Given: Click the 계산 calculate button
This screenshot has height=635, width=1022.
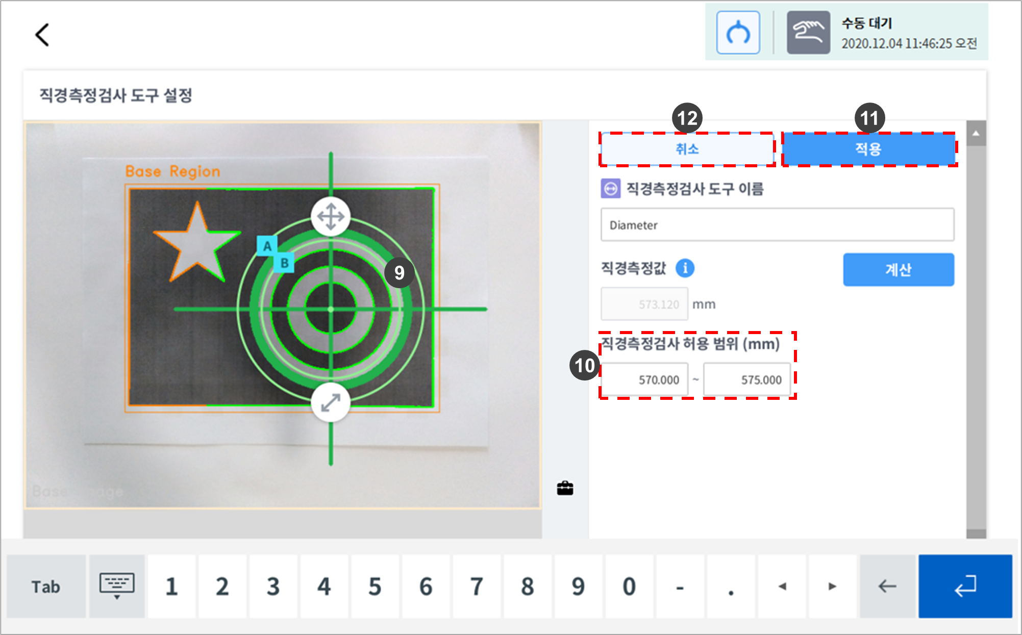Looking at the screenshot, I should click(x=898, y=269).
